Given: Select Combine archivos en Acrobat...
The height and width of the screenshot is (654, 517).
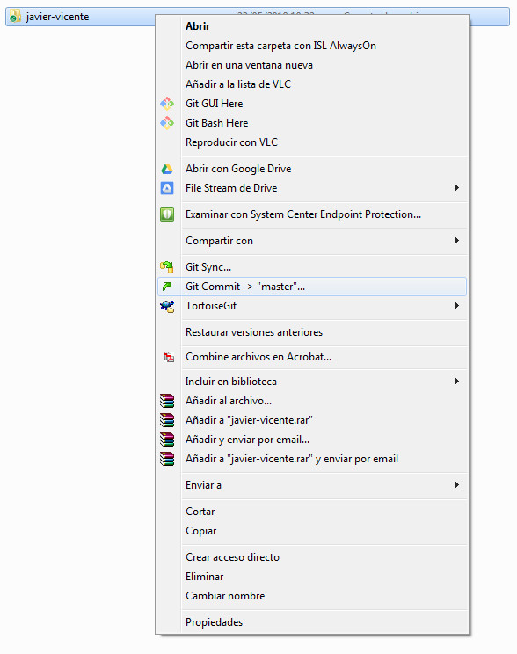Looking at the screenshot, I should coord(312,357).
